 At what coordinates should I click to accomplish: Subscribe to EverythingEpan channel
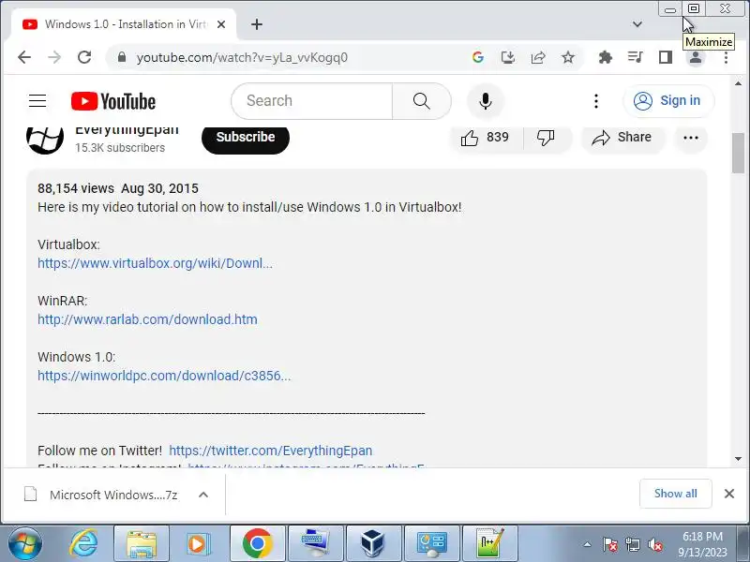pyautogui.click(x=246, y=138)
